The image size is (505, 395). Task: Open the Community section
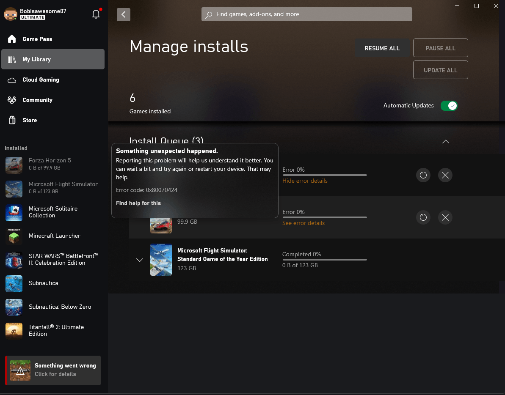53,100
